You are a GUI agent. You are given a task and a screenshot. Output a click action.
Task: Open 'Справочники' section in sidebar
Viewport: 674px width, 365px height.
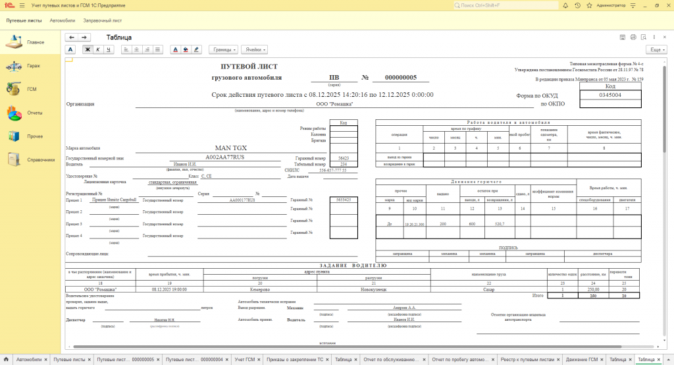coord(30,159)
